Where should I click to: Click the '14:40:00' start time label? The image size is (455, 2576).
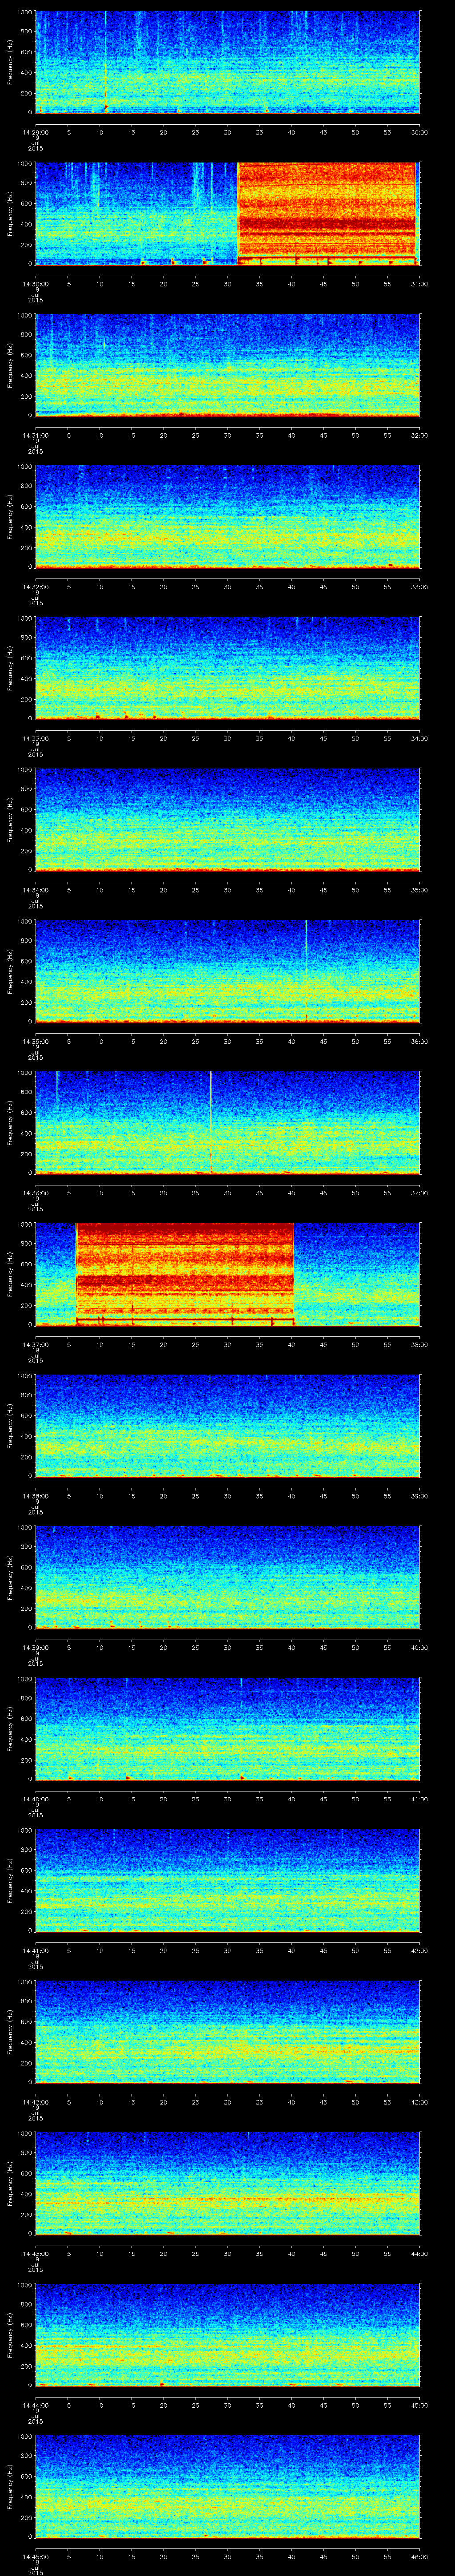coord(35,1799)
